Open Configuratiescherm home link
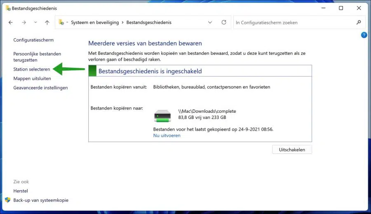Screen dimensions: 371x214 [x=33, y=40]
